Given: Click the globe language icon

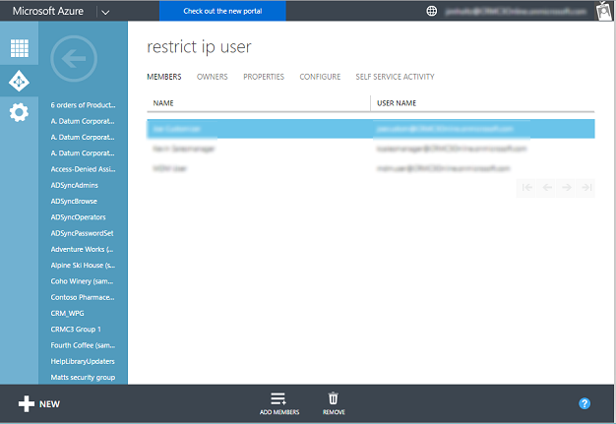Looking at the screenshot, I should coord(431,11).
